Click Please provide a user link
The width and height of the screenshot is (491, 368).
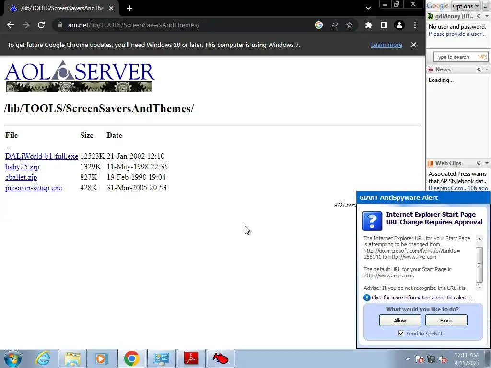(x=457, y=34)
